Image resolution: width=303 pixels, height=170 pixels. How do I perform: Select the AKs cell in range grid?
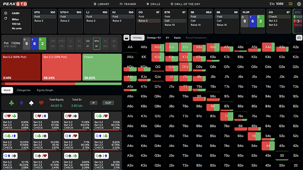[144, 47]
